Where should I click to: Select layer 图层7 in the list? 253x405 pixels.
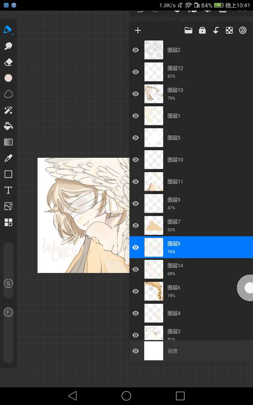[190, 225]
